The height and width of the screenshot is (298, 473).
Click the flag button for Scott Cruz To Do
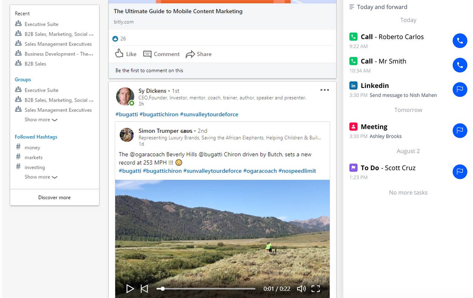460,171
